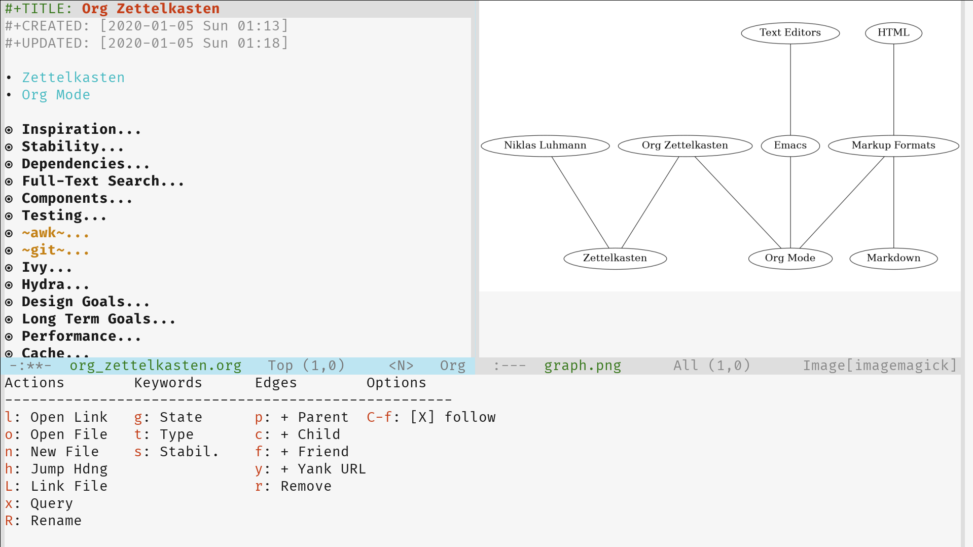Click the bullet icon beside Performance
Viewport: 973px width, 547px height.
tap(9, 337)
